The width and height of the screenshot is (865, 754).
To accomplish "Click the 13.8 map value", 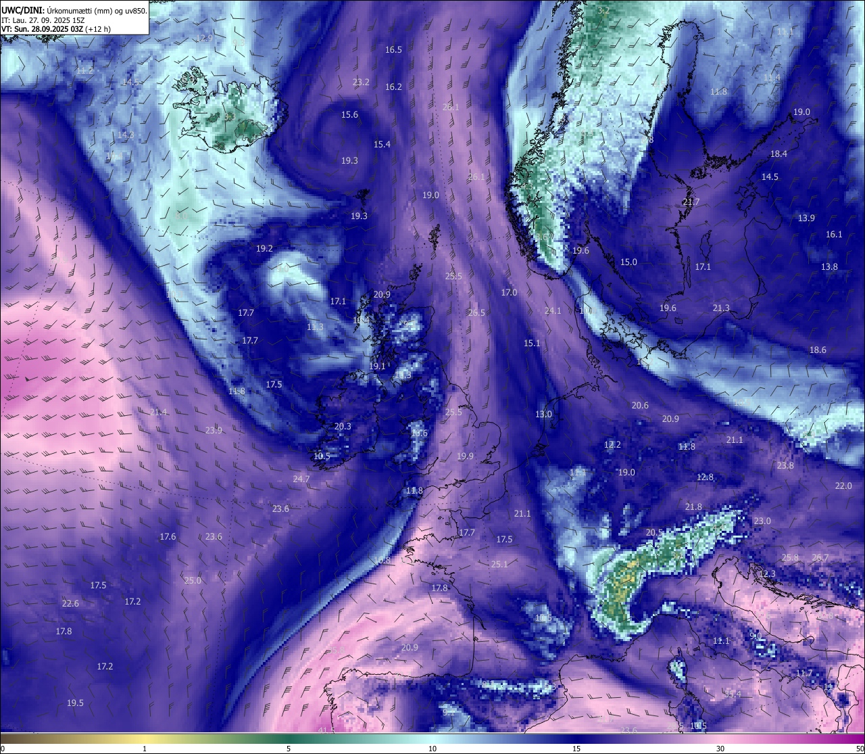I will [829, 267].
